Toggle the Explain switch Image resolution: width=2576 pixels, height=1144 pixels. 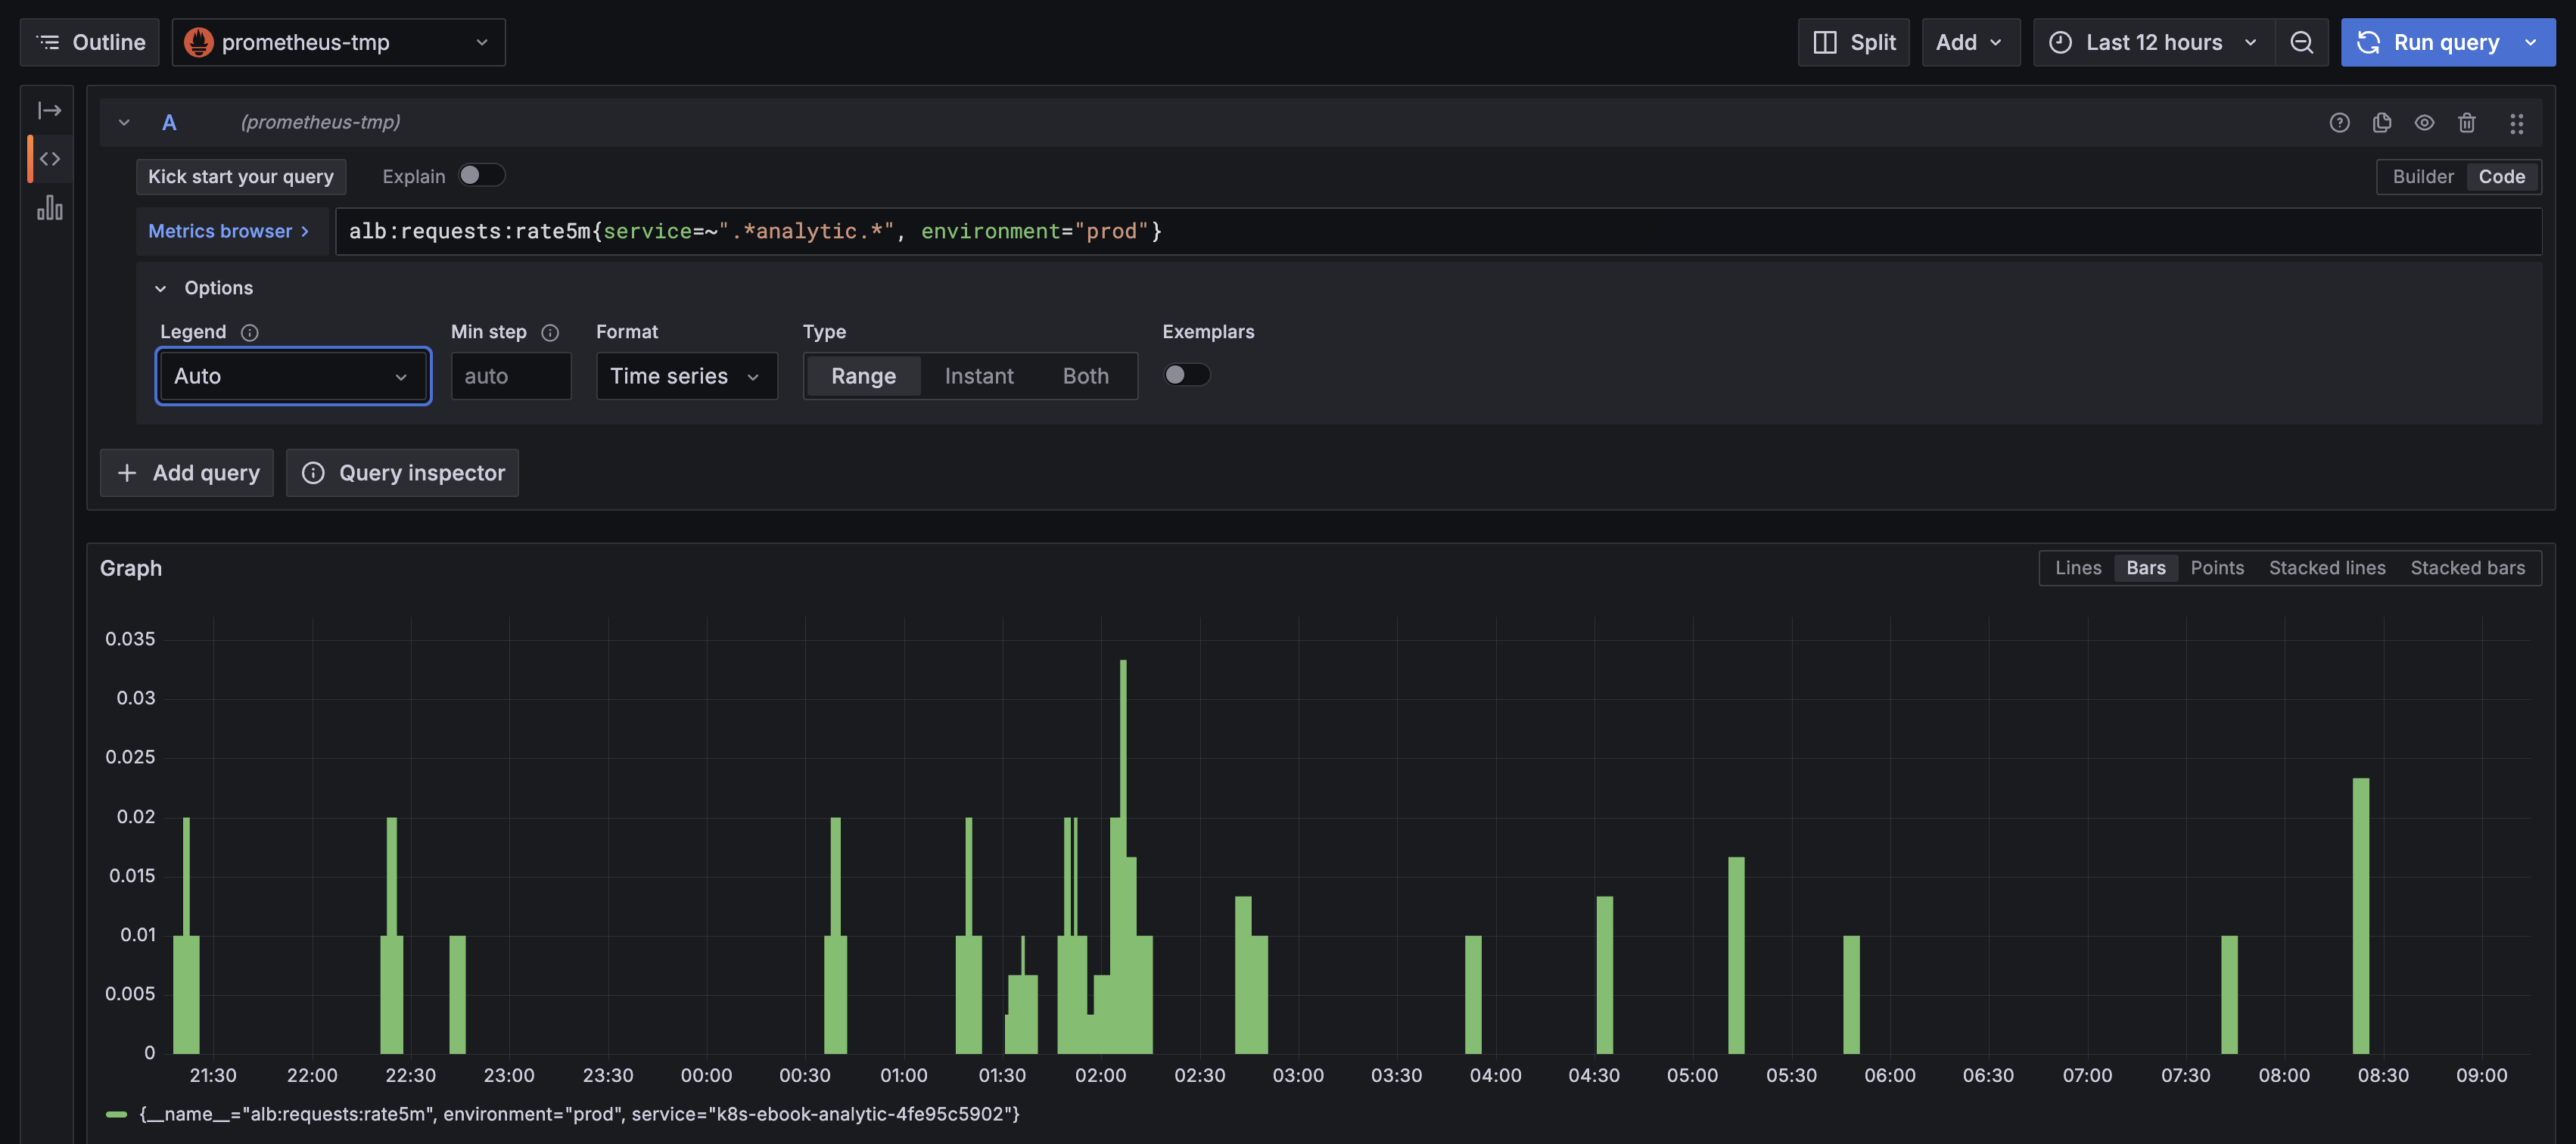coord(482,175)
